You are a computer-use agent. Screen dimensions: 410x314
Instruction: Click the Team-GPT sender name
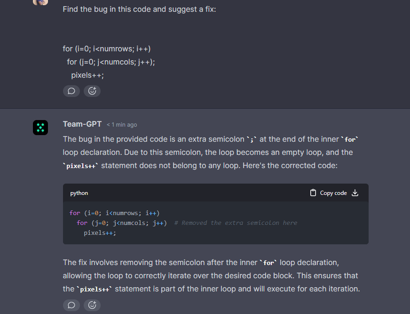click(x=82, y=124)
